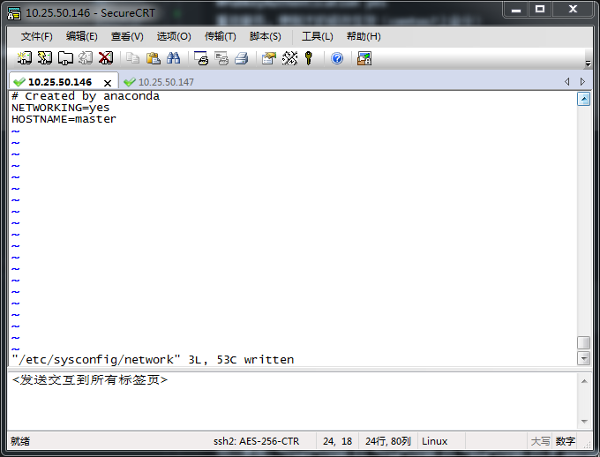Click the Quick Connect icon
Screen dimensions: 600x457
[x=44, y=58]
